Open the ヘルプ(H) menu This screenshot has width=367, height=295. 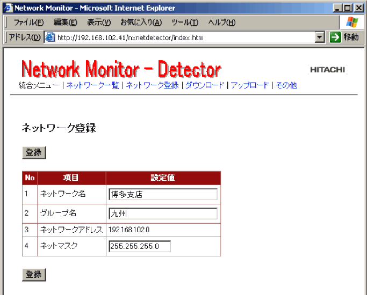(x=222, y=23)
